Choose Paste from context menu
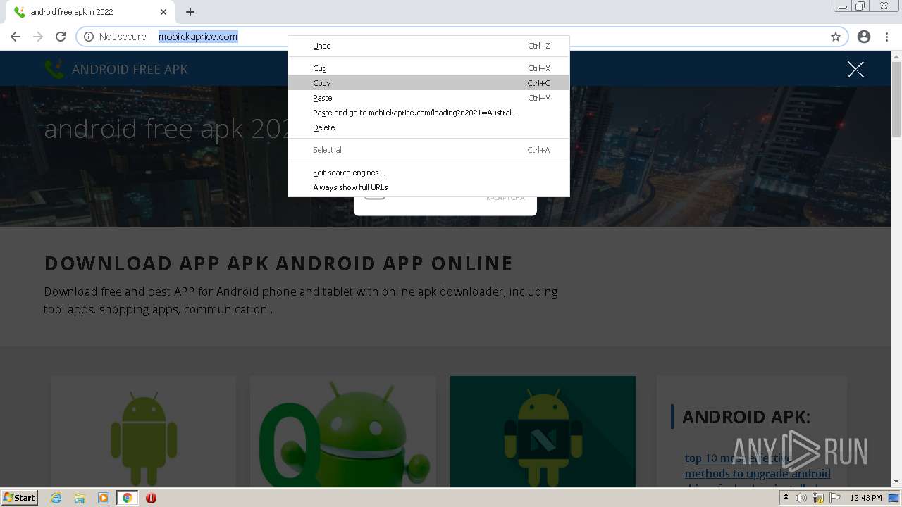This screenshot has width=902, height=507. coord(428,98)
